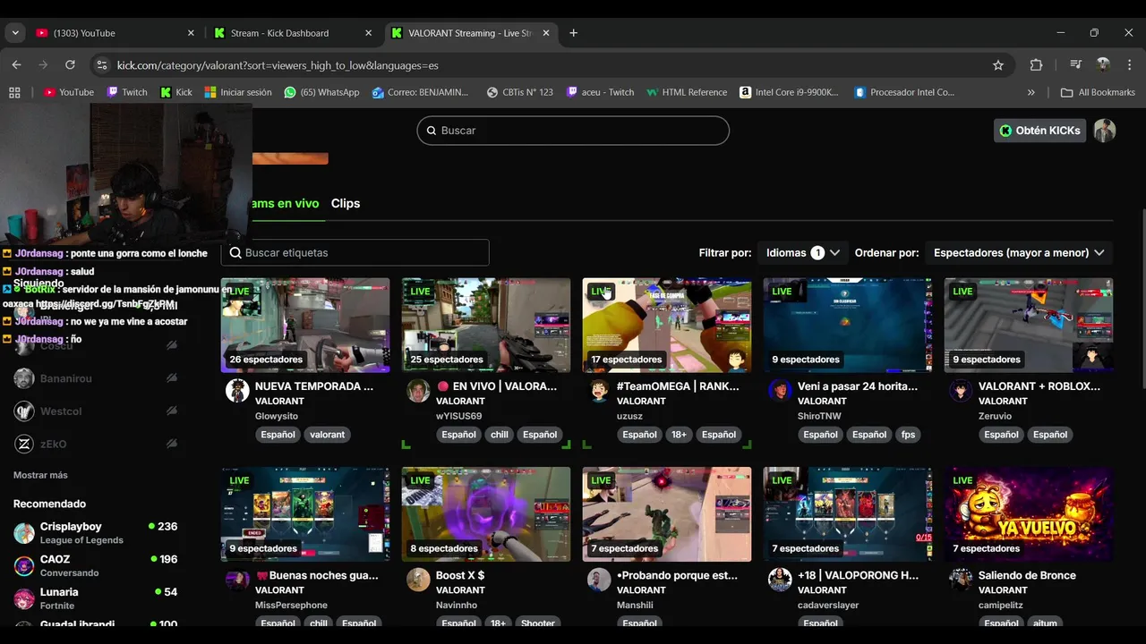Open the tab search dropdown arrow

point(15,33)
